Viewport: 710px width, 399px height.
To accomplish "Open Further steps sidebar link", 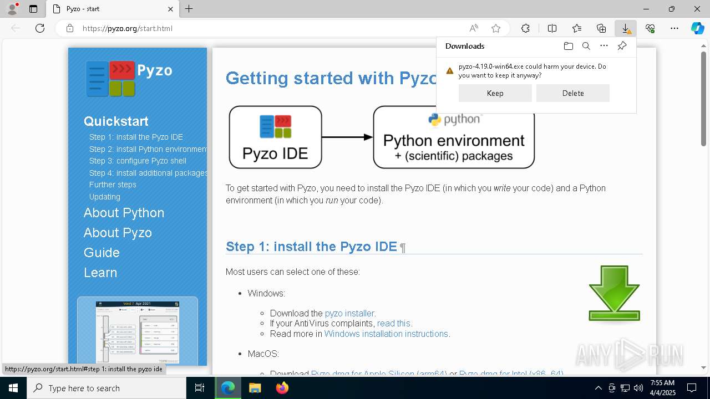I will pyautogui.click(x=113, y=185).
